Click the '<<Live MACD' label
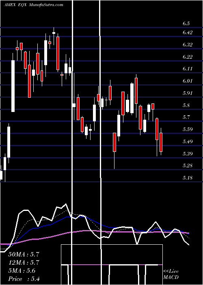203x285 pixels. tap(171, 274)
